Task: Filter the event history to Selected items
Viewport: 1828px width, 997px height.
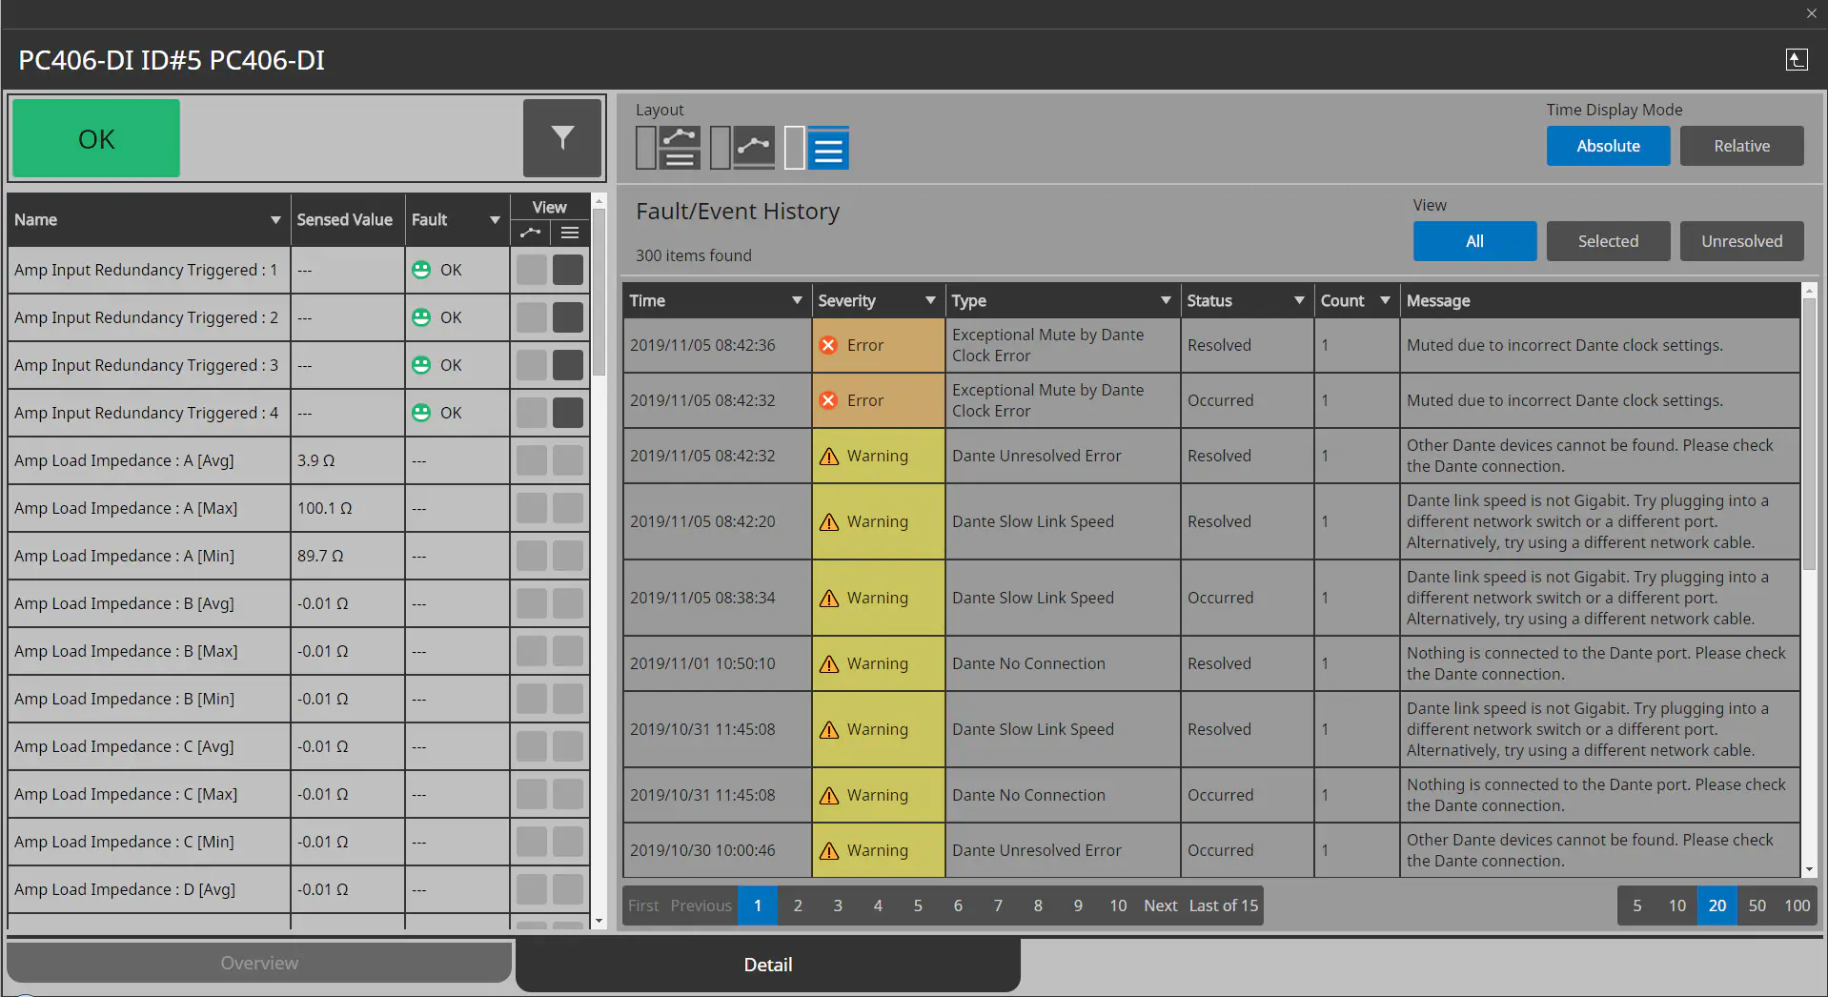Action: [1608, 240]
